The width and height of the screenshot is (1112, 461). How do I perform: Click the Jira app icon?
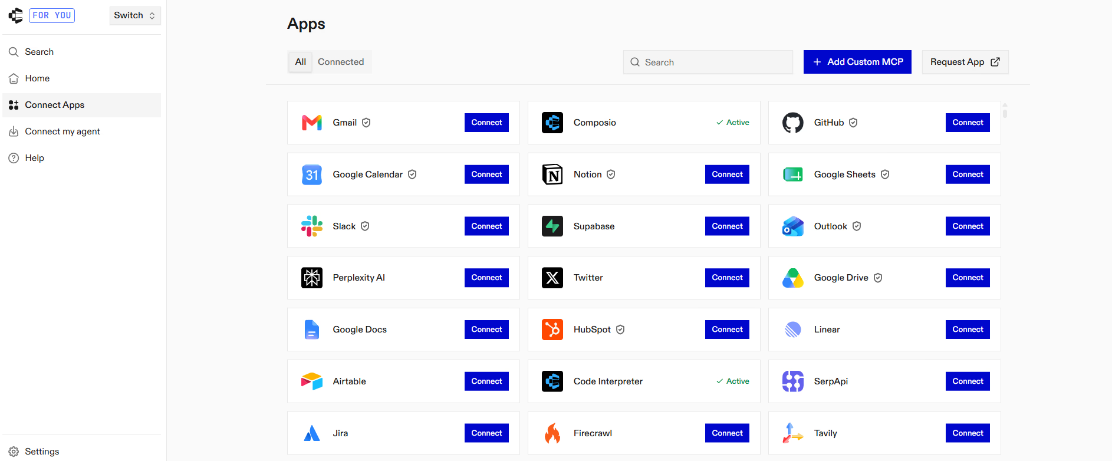312,433
